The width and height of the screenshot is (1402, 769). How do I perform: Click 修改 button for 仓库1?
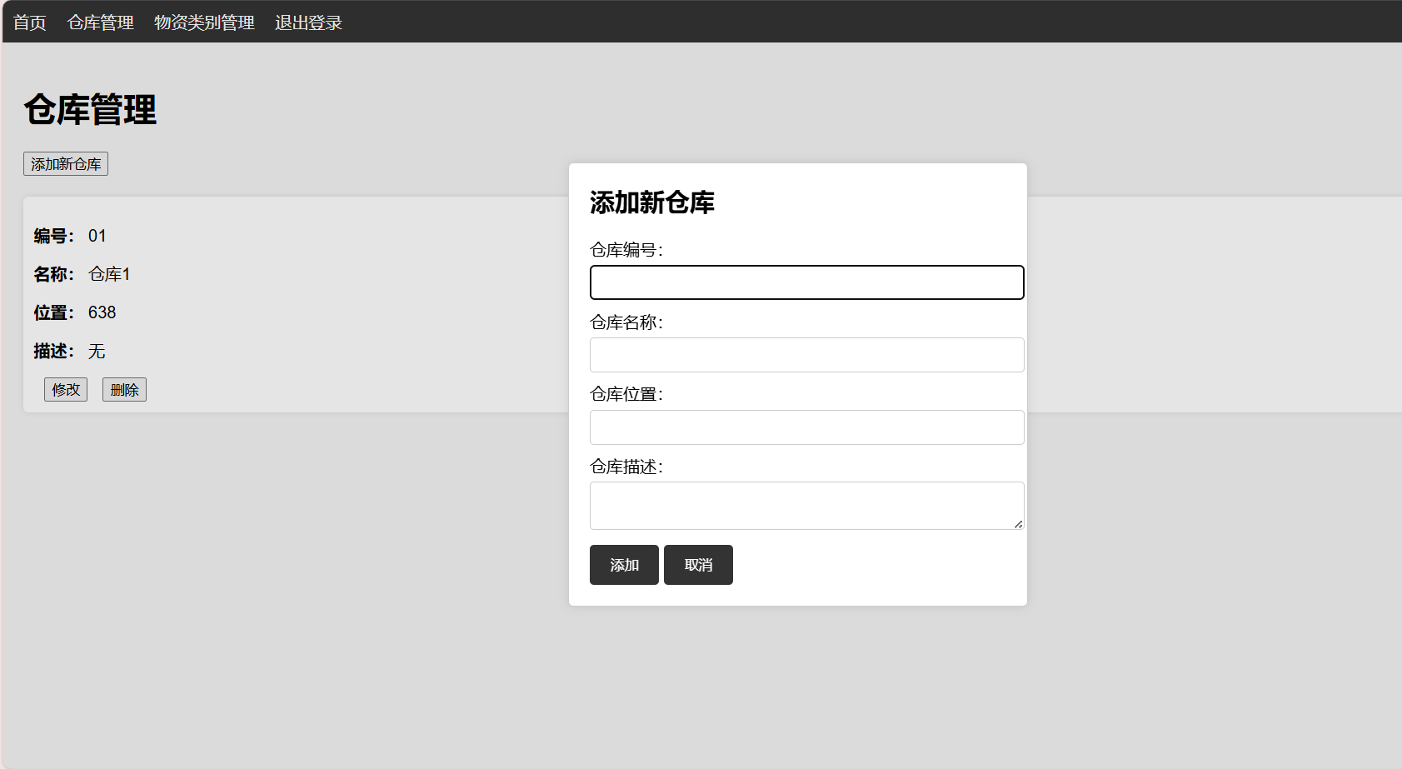tap(66, 389)
